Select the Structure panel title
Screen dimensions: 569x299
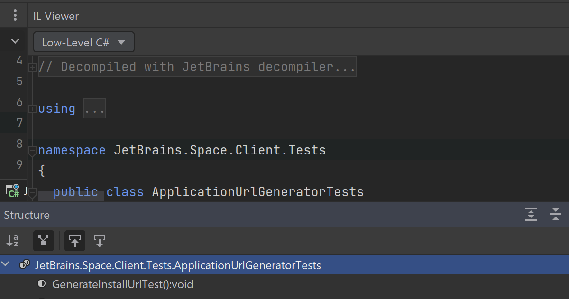27,215
